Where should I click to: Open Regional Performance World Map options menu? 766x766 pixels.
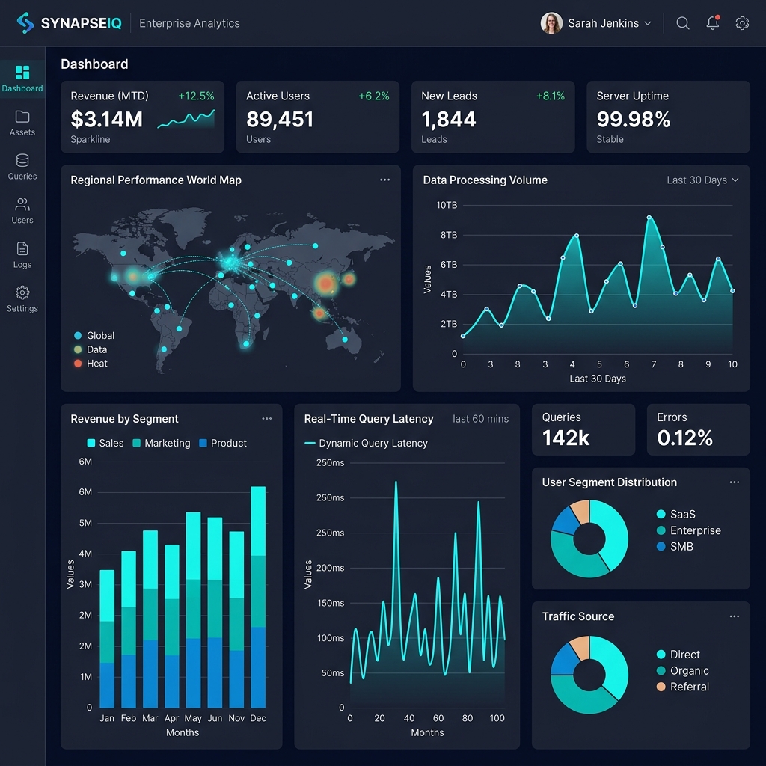tap(384, 180)
